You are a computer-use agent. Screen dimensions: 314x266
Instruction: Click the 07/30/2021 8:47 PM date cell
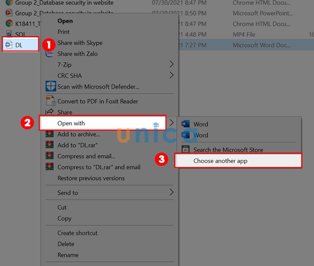click(x=179, y=3)
